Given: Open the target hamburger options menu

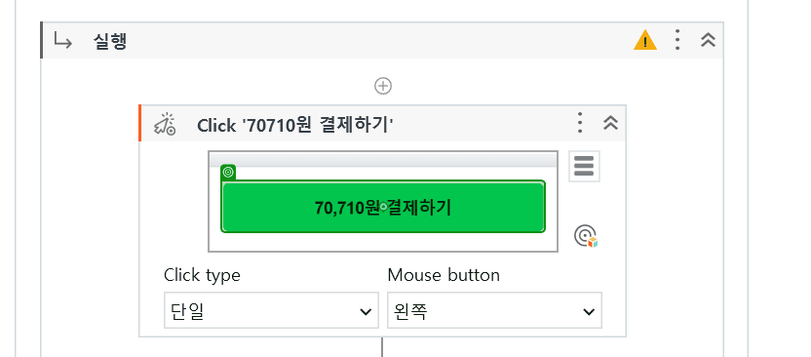Looking at the screenshot, I should (x=584, y=166).
